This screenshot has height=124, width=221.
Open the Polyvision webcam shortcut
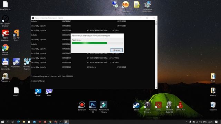tap(6, 77)
